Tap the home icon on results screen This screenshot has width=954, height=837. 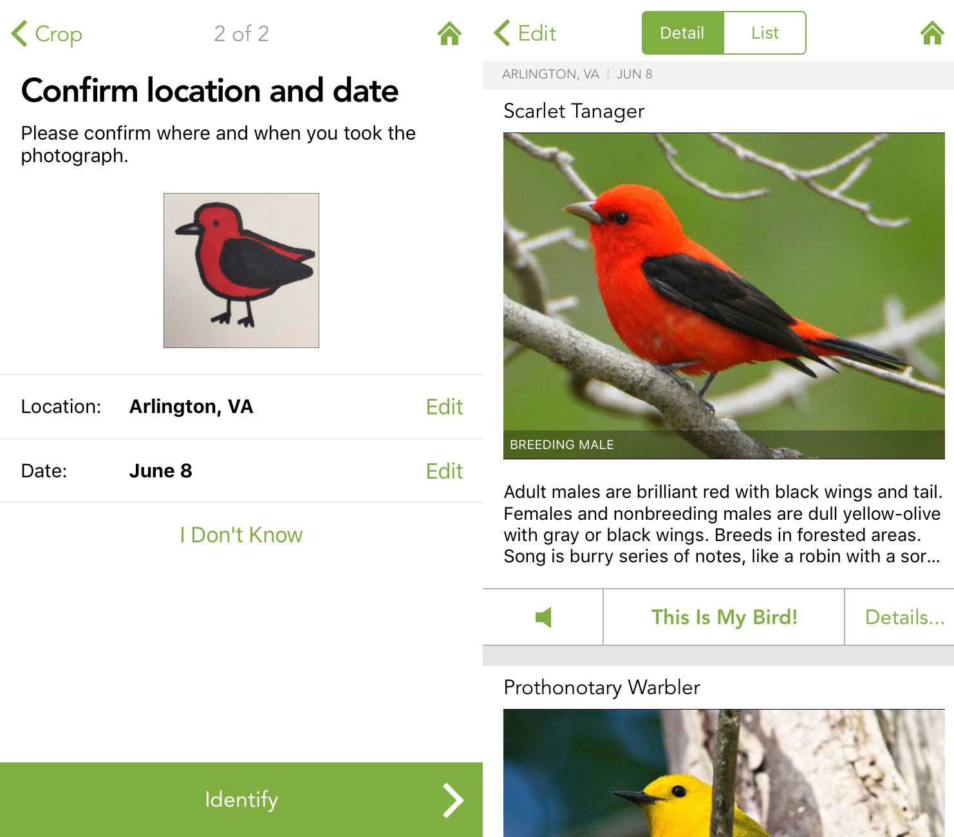coord(932,33)
